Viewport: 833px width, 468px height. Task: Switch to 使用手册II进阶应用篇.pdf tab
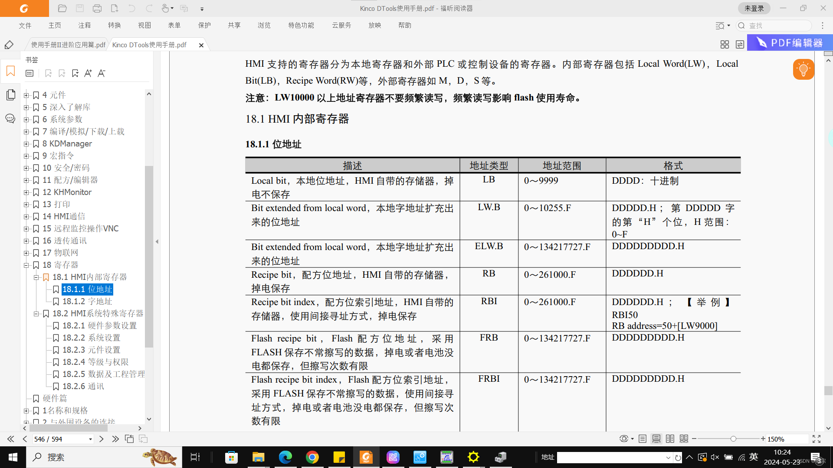(68, 45)
